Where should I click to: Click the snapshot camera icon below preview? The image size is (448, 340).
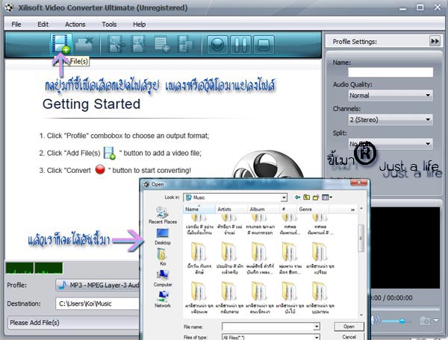tap(425, 321)
